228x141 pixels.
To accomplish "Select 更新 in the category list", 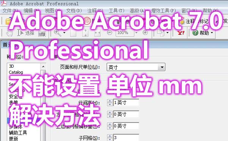I will 13,139.
